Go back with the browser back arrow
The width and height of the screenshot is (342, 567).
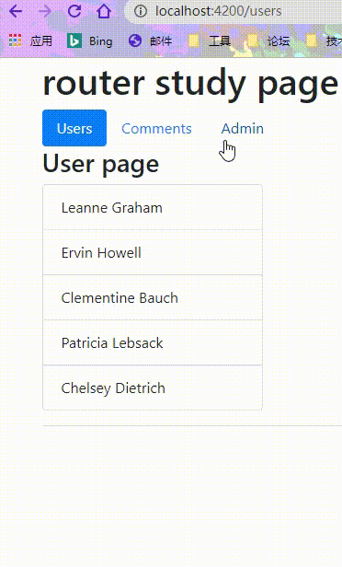pyautogui.click(x=16, y=11)
